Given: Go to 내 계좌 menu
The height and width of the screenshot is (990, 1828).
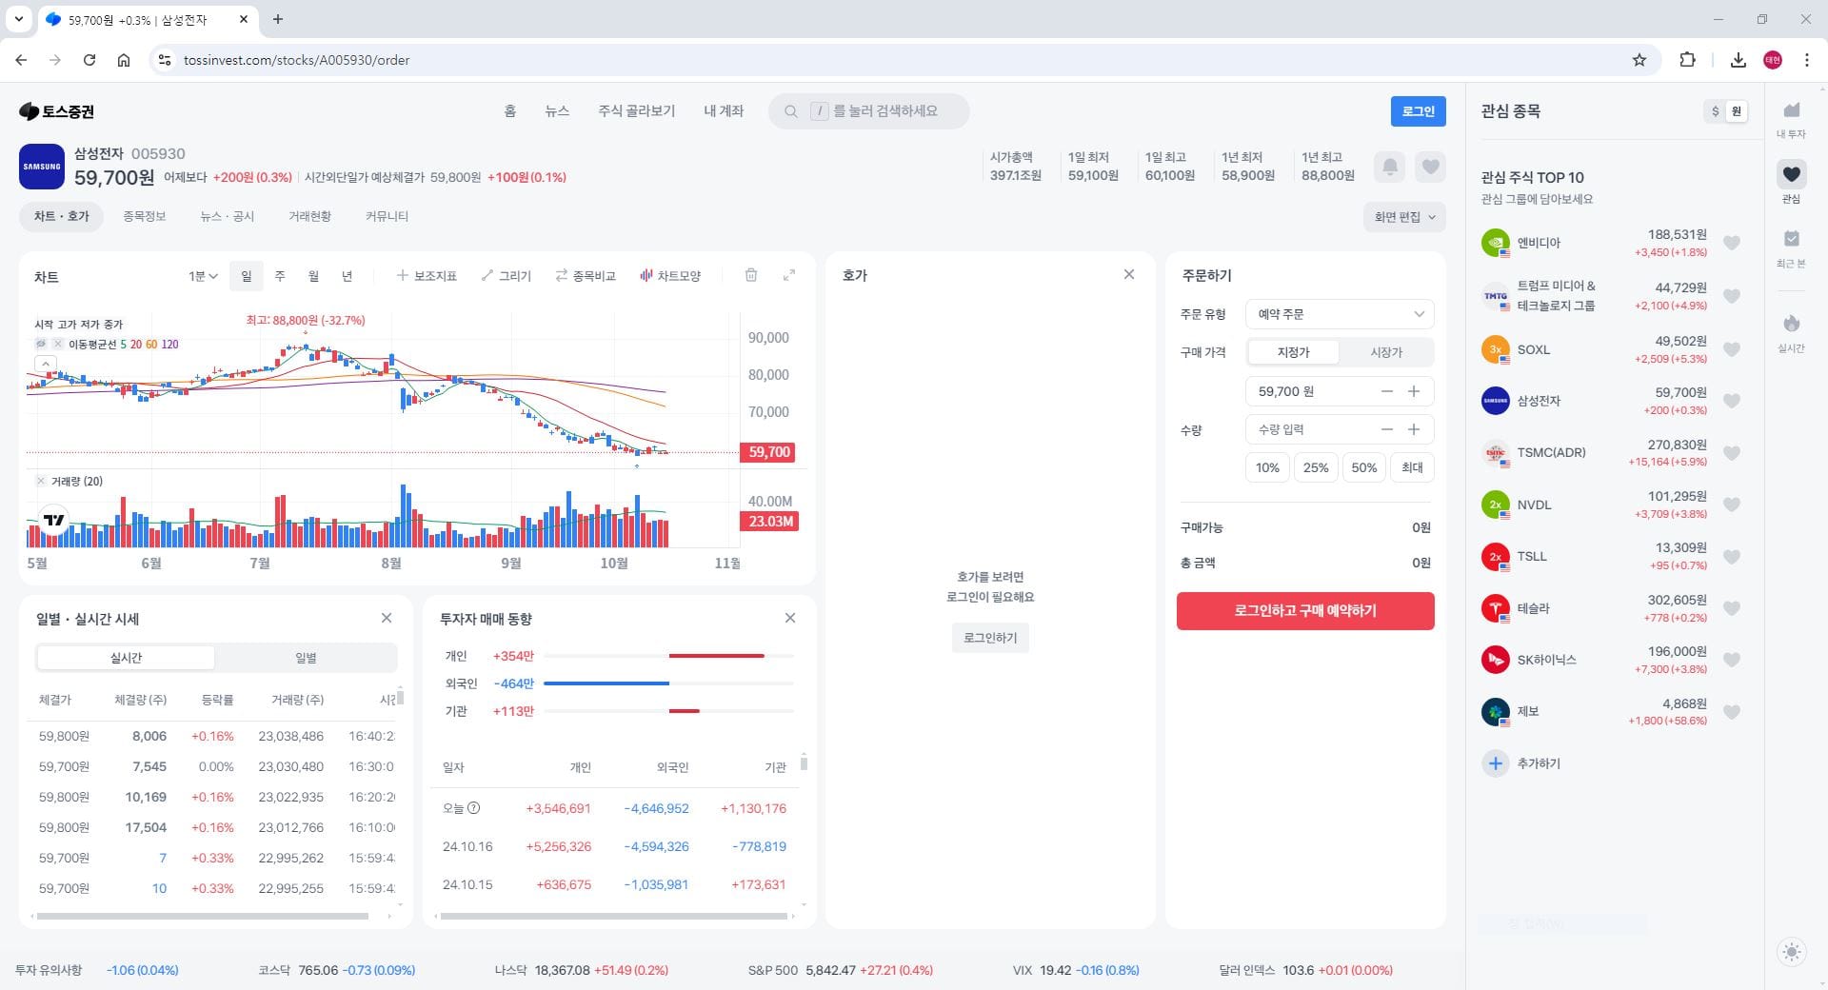Looking at the screenshot, I should [724, 111].
